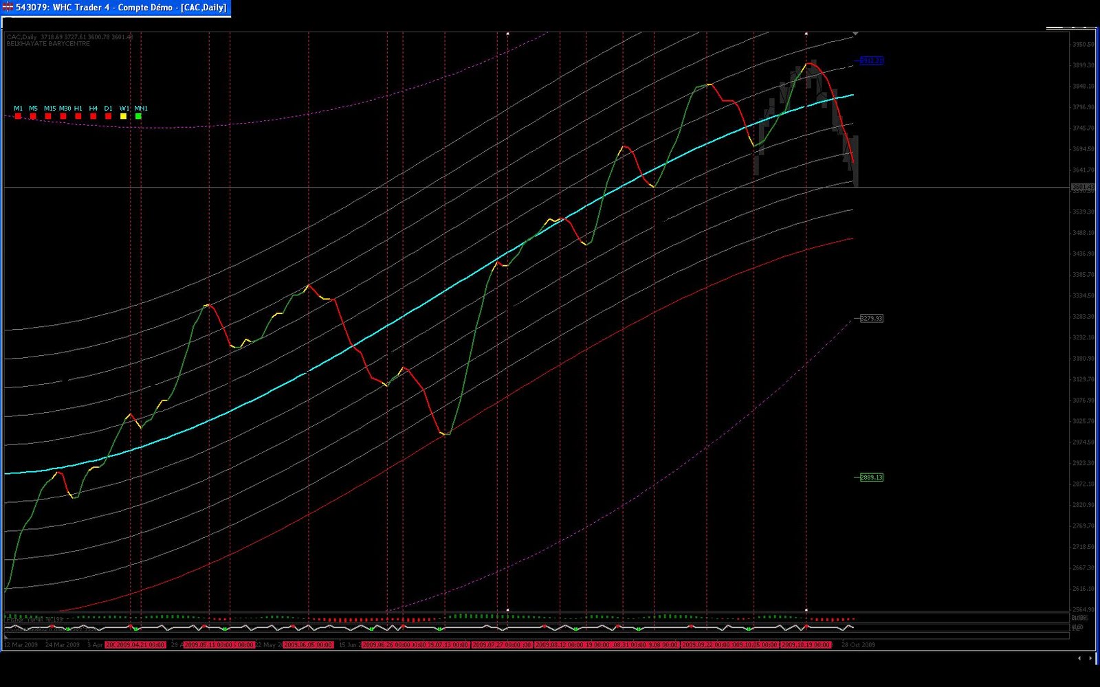The image size is (1100, 687).
Task: Click the blue price label near chart top
Action: (871, 60)
